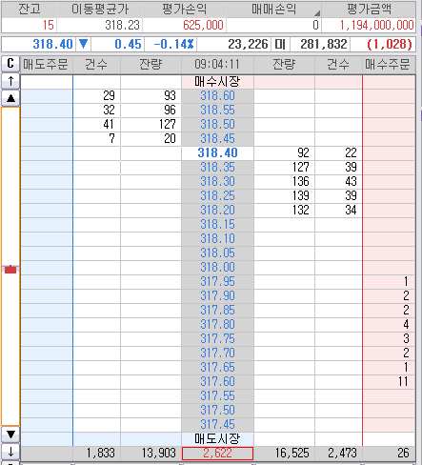
Task: Select price 317.85 in the ladder
Action: pyautogui.click(x=217, y=311)
